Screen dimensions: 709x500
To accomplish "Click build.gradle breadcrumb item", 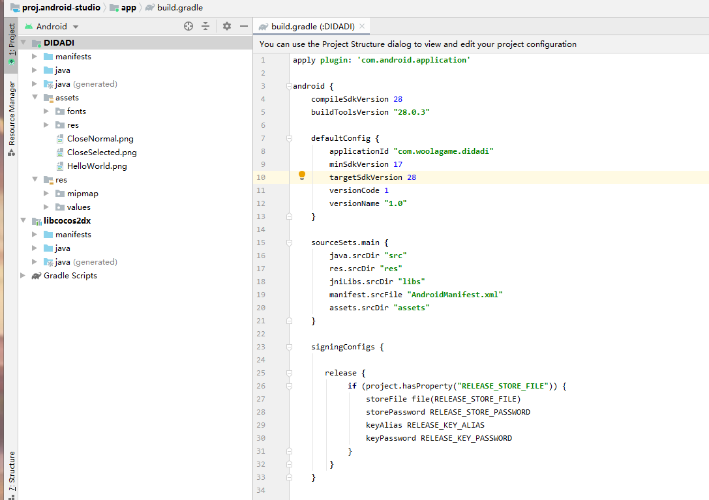I will coord(174,8).
